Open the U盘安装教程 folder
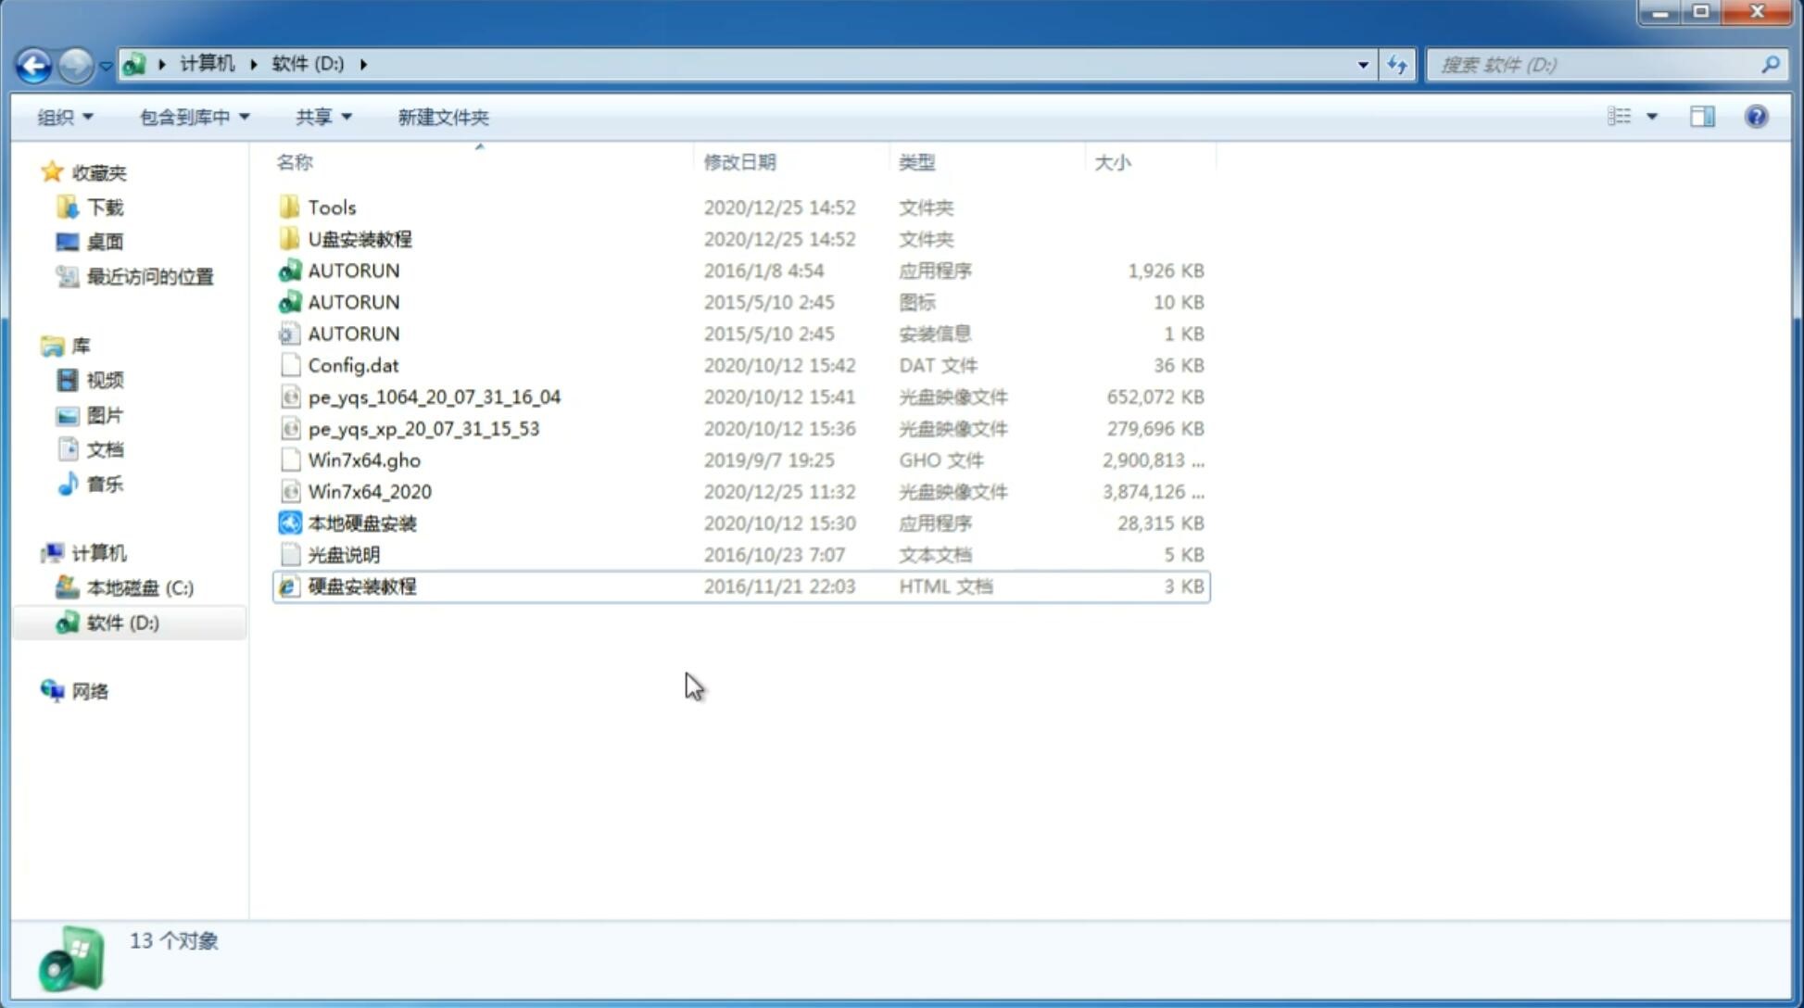The image size is (1804, 1008). (x=360, y=238)
